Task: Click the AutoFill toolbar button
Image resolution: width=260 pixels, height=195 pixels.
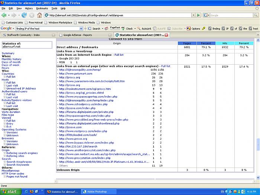Action: 159,29
